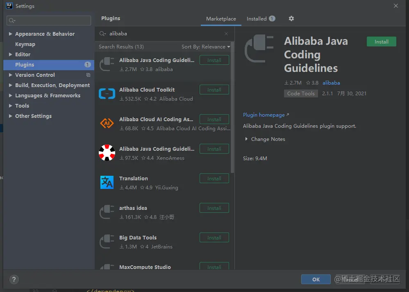Expand Version Control settings node
Screen dimensions: 409x292
coord(10,75)
